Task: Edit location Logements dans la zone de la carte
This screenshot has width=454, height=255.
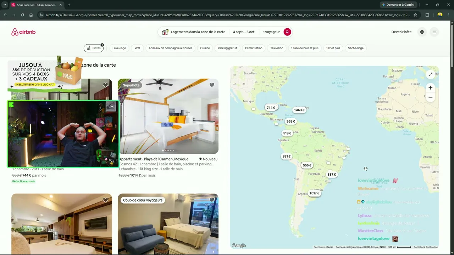Action: coord(198,32)
